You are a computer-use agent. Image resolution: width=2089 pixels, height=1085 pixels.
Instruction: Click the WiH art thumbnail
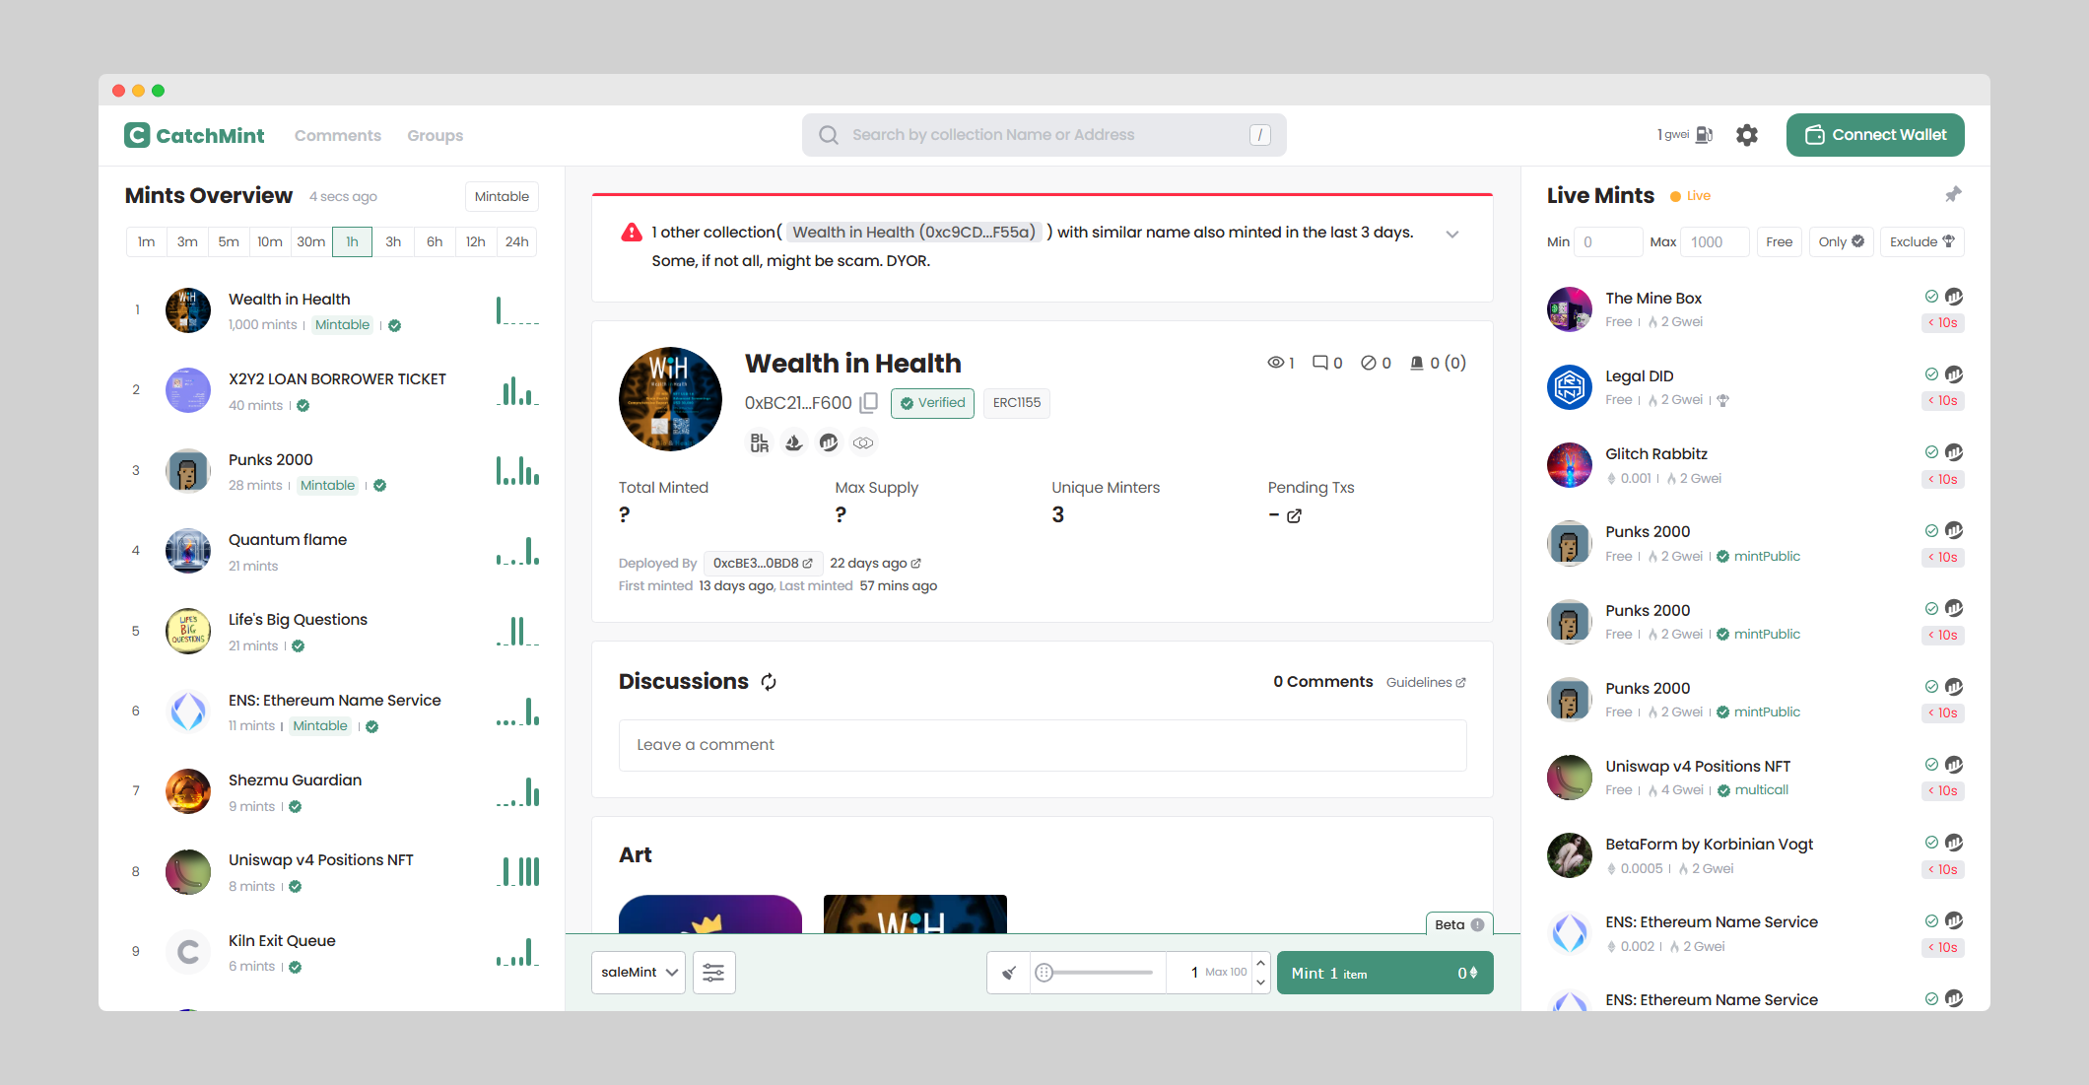click(x=915, y=914)
